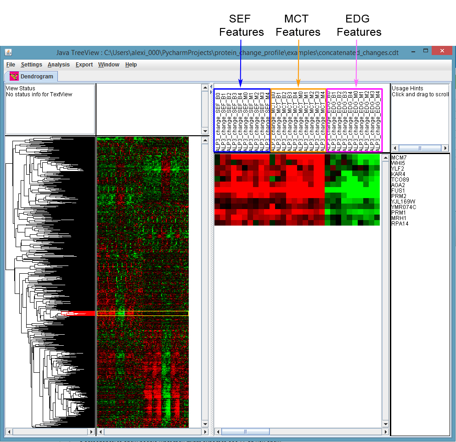Viewport: 456px width, 442px height.
Task: Click up arrow of global heatmap scrollbar
Action: point(205,140)
